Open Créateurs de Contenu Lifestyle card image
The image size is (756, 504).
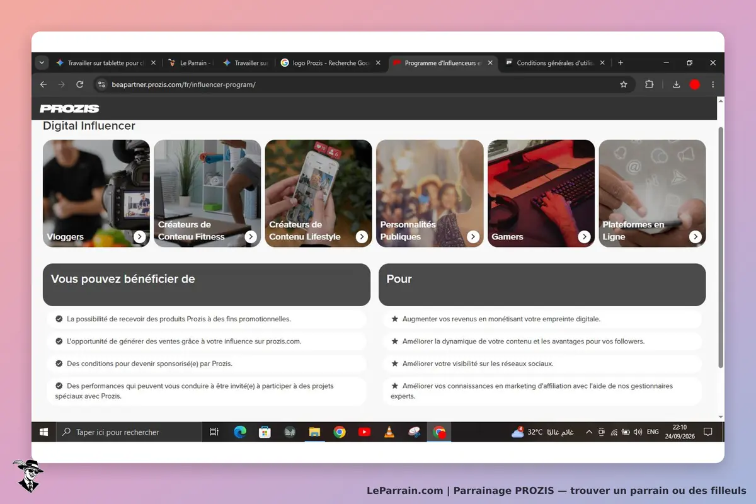tap(319, 193)
